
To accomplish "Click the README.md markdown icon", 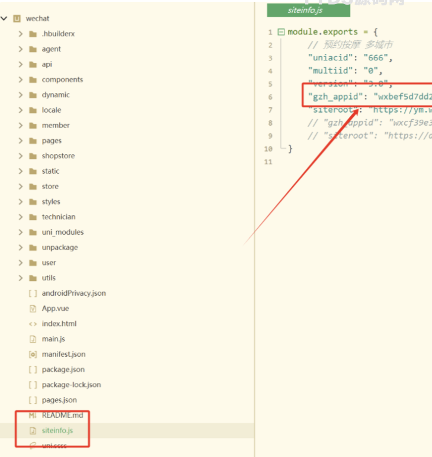I will tap(33, 415).
